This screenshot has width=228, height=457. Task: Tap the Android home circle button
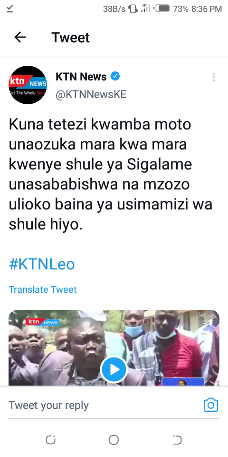(x=114, y=440)
